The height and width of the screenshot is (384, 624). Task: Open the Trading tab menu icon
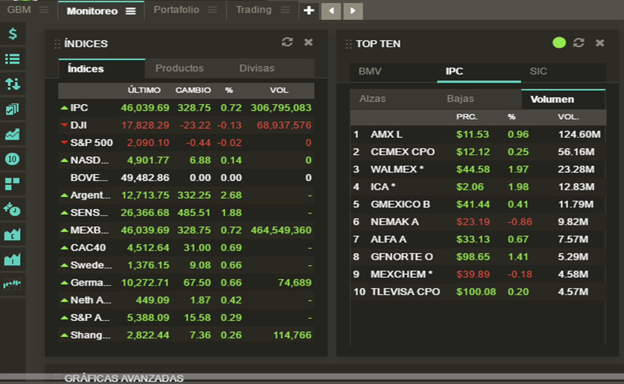(x=285, y=10)
